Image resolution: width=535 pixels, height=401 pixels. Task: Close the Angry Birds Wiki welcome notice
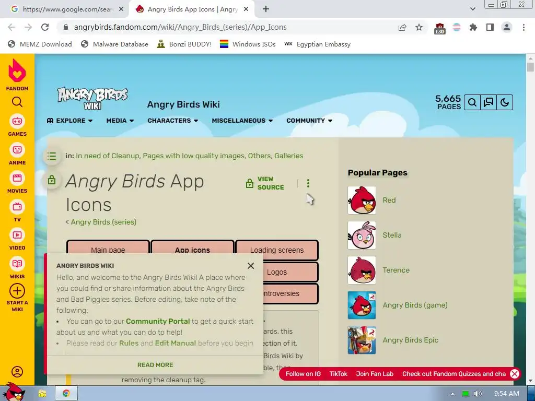click(251, 266)
